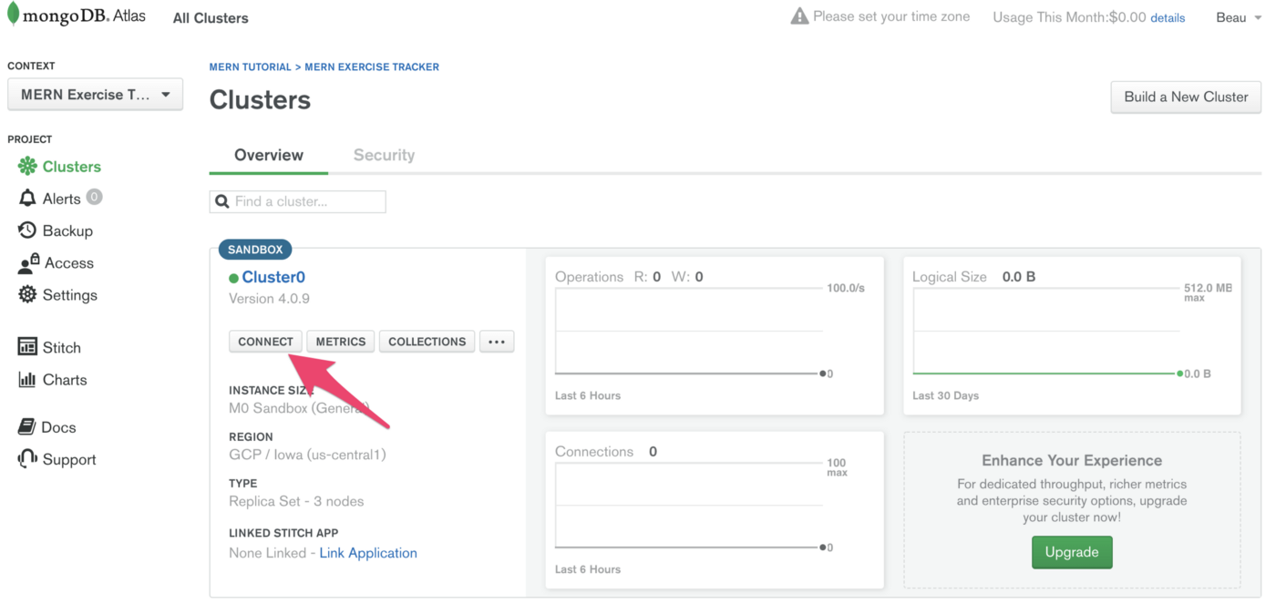
Task: Click the CONNECT button
Action: [265, 342]
